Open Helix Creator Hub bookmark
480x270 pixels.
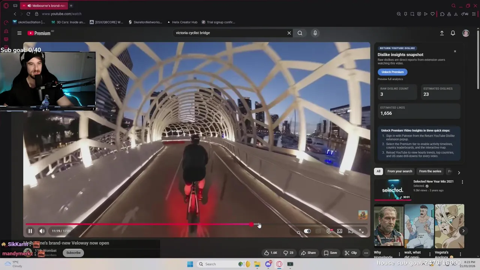coord(182,22)
